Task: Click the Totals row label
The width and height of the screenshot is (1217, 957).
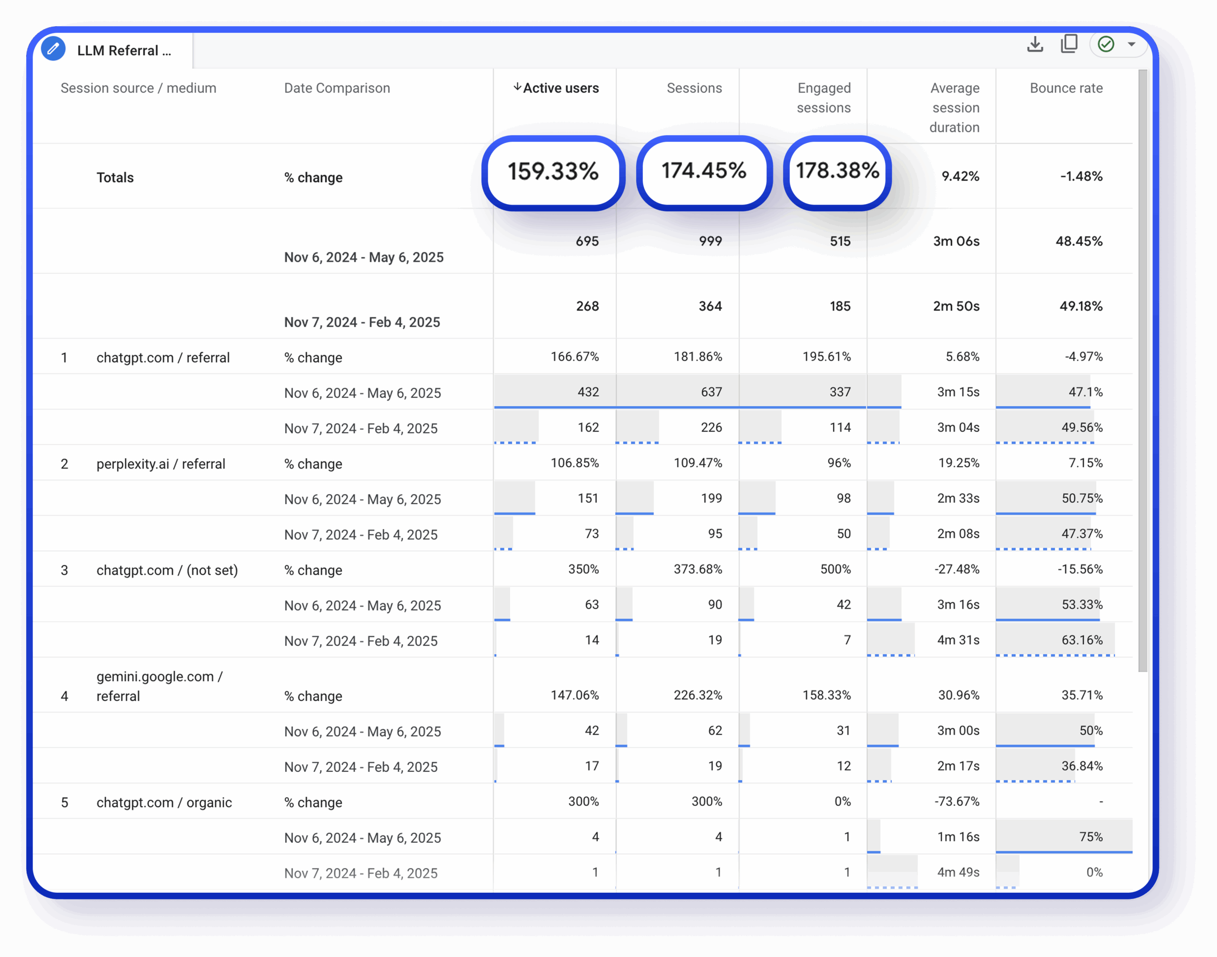Action: click(x=115, y=177)
